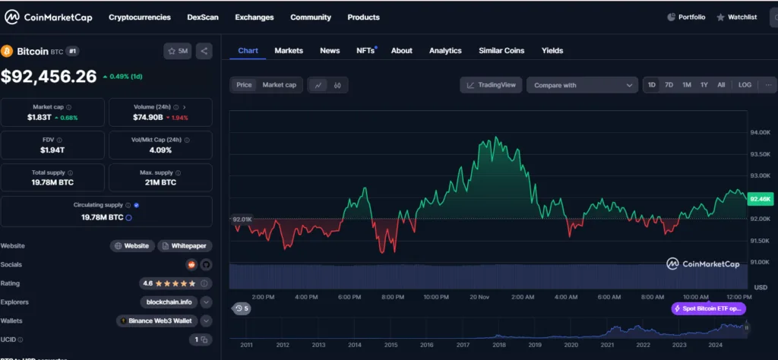Click the FDV info icon
Viewport: 778px width, 360px height.
click(x=59, y=141)
